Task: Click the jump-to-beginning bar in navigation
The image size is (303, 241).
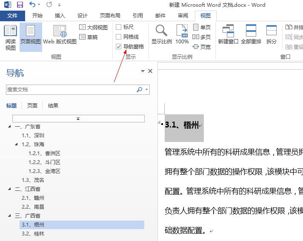Action: coord(78,119)
